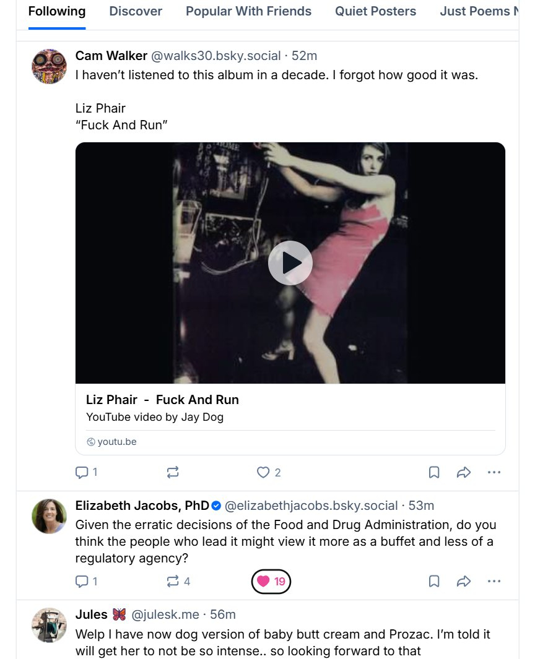This screenshot has width=535, height=659.
Task: Unlike Elizabeth Jacobs' post
Action: [271, 582]
